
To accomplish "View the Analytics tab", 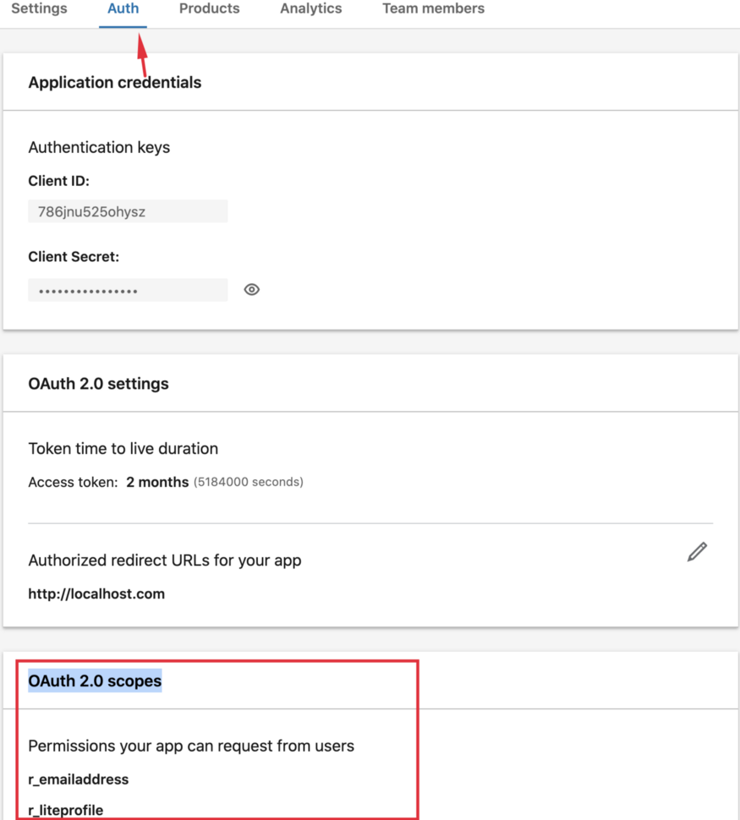I will pos(310,8).
